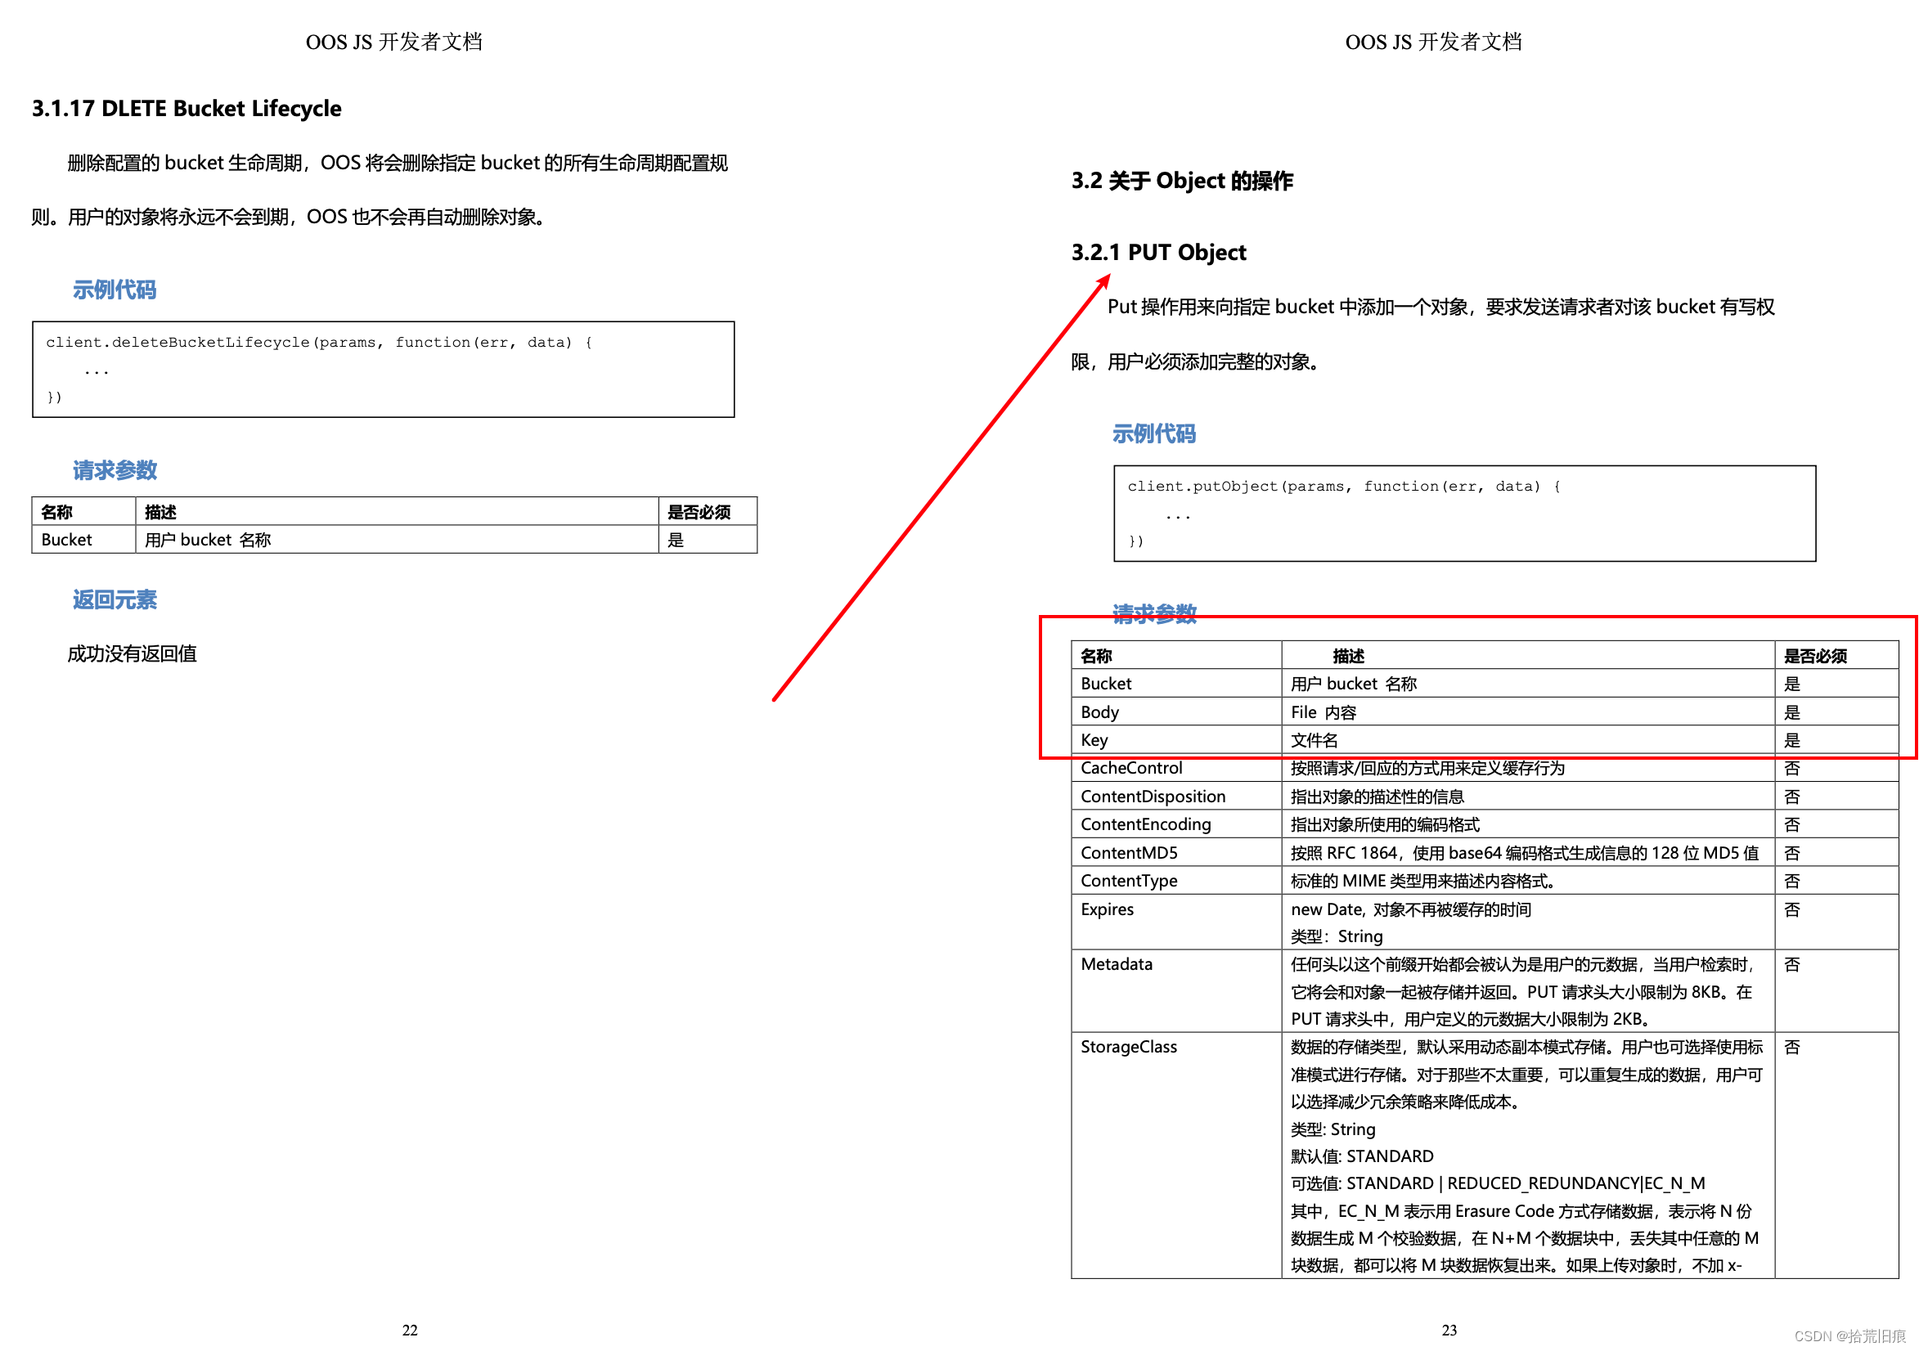Click the client.putObject code line
This screenshot has height=1351, width=1919.
[x=1344, y=487]
